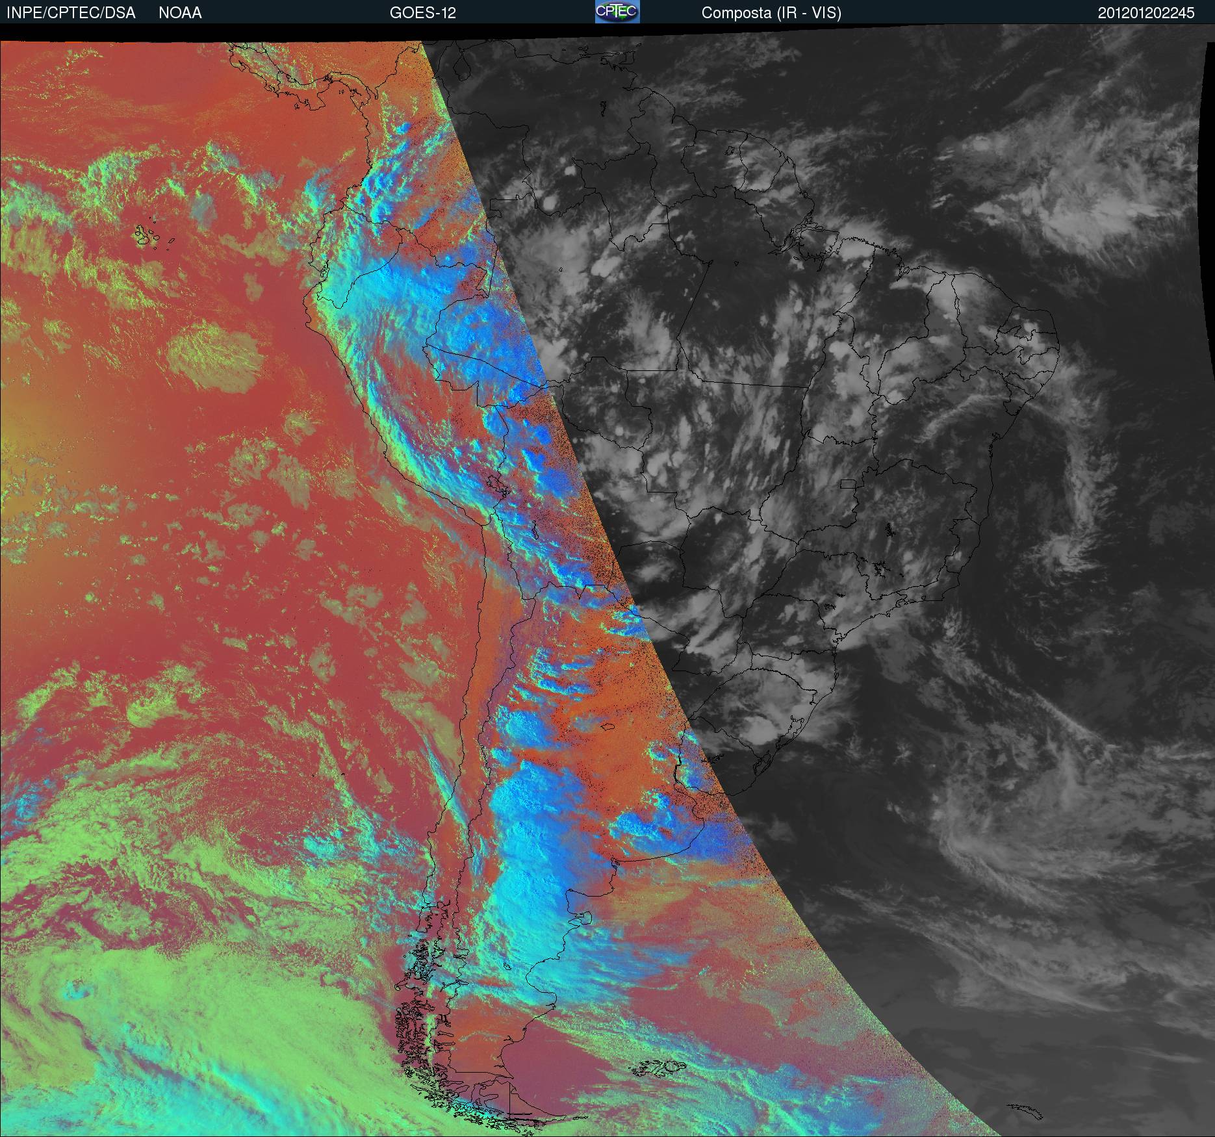The height and width of the screenshot is (1137, 1215).
Task: Click the GOES-12 satellite label
Action: click(x=422, y=13)
